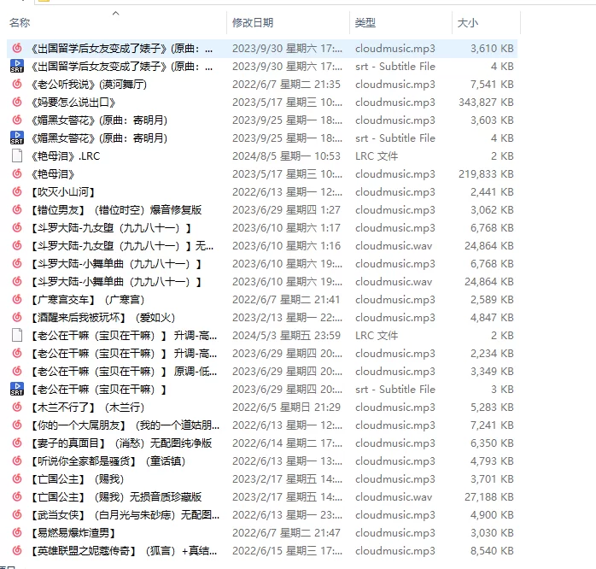This screenshot has width=596, height=569.
Task: Click the SRT icon of 《媚黑女警花》 subtitle
Action: (17, 138)
